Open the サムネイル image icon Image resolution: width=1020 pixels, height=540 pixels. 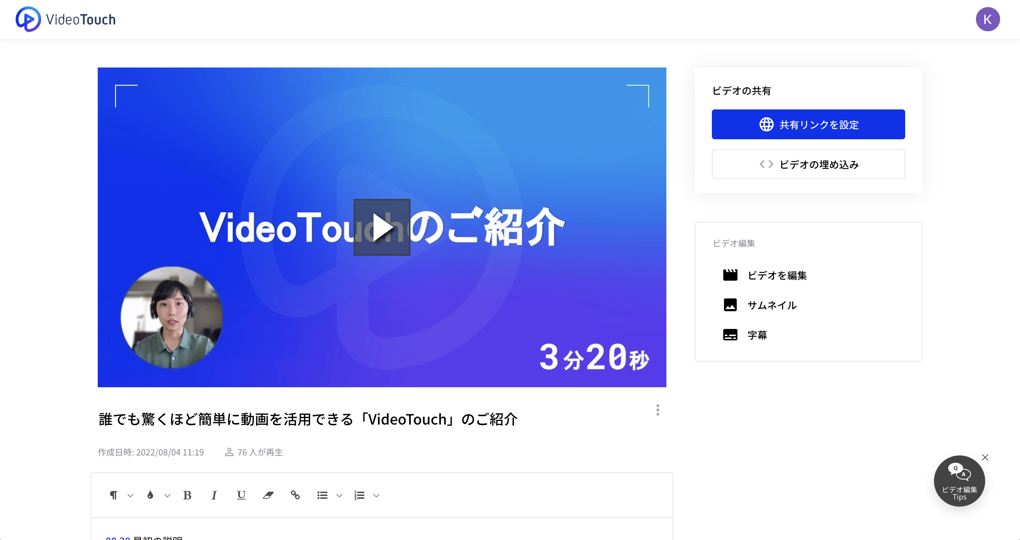click(x=731, y=305)
